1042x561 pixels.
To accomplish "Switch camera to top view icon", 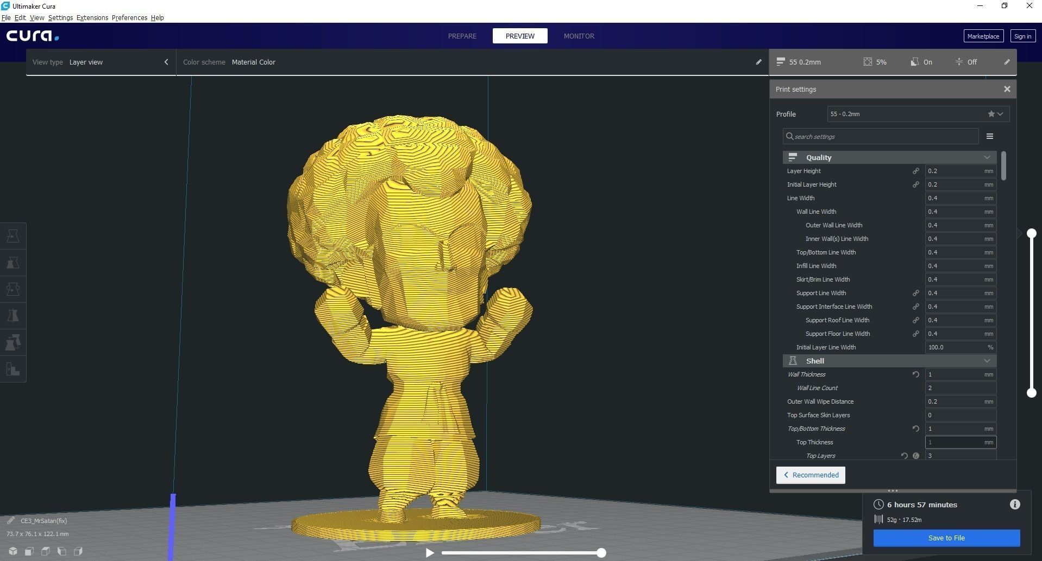I will point(46,551).
